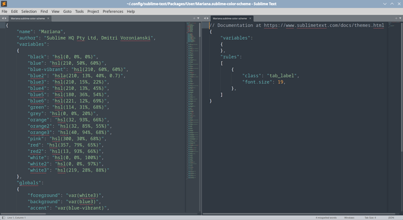This screenshot has width=403, height=220.
Task: Click "blue2" hsla value line
Action: 77,76
